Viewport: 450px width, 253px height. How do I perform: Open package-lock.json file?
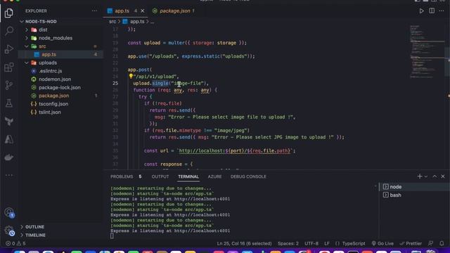60,87
